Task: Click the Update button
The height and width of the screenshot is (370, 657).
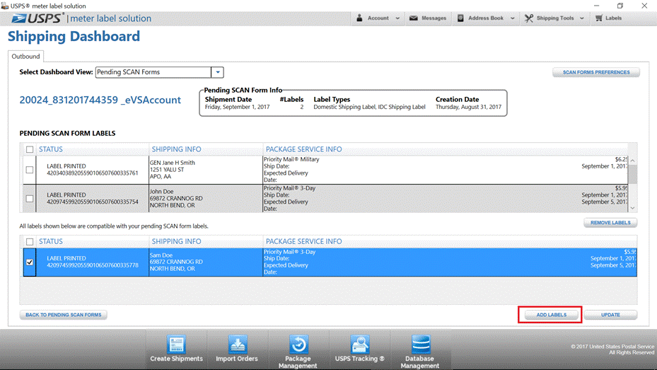Action: click(x=610, y=315)
